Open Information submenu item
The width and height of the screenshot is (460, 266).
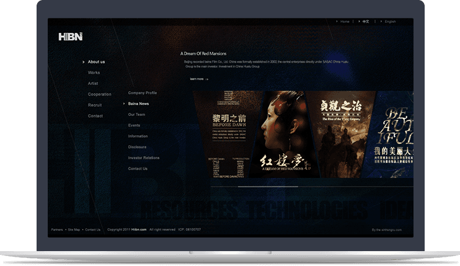[138, 136]
